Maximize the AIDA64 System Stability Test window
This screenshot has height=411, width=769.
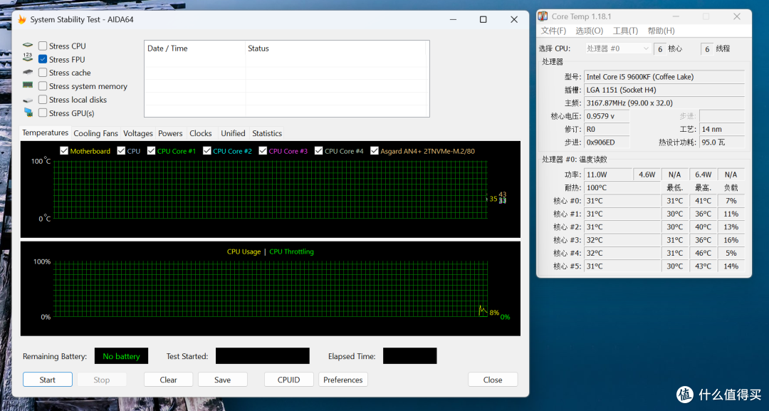tap(483, 20)
